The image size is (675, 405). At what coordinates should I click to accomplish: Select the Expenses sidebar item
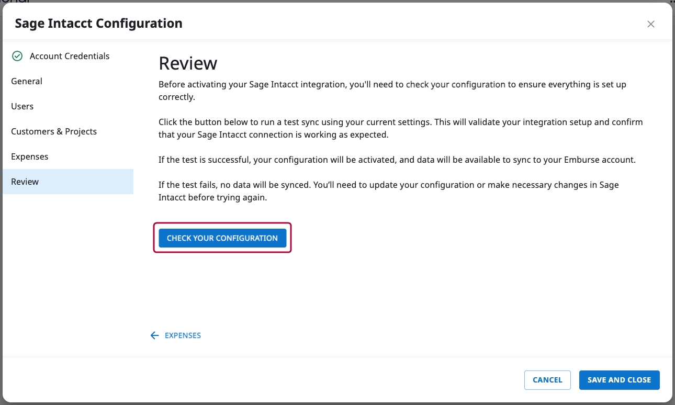[x=68, y=156]
